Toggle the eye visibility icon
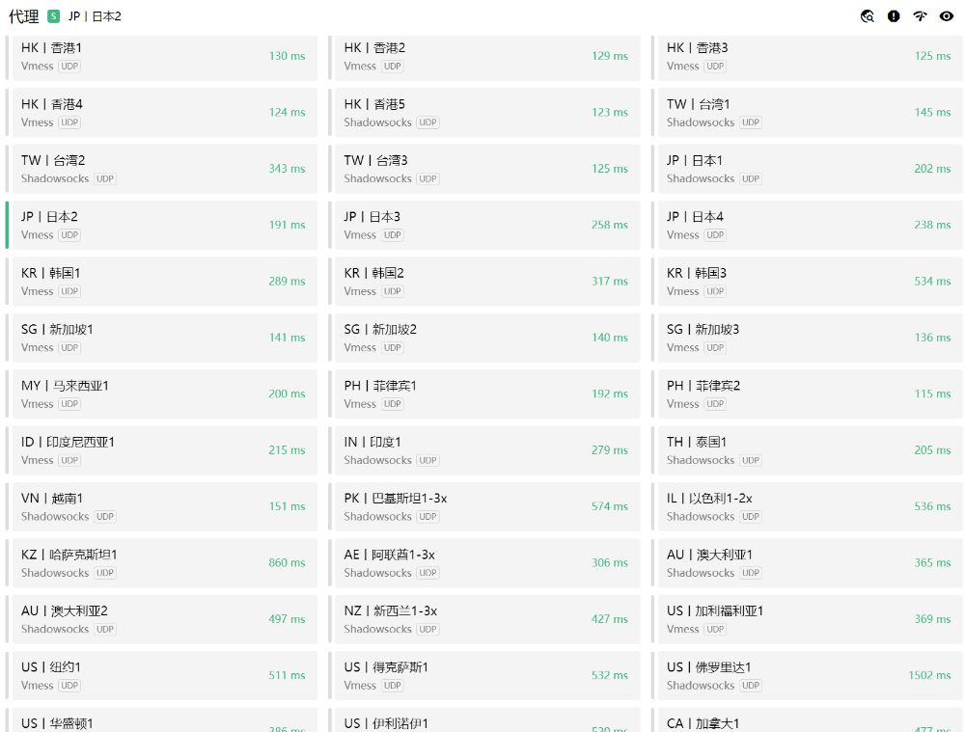This screenshot has height=732, width=965. [x=946, y=16]
